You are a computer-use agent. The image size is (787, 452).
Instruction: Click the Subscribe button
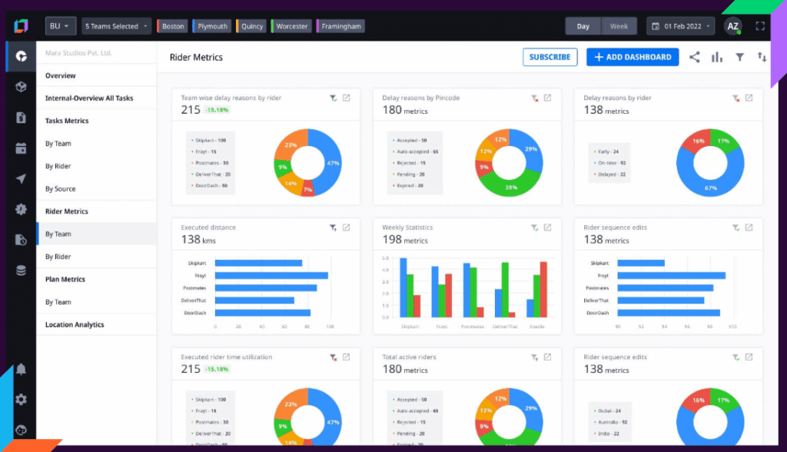[550, 57]
